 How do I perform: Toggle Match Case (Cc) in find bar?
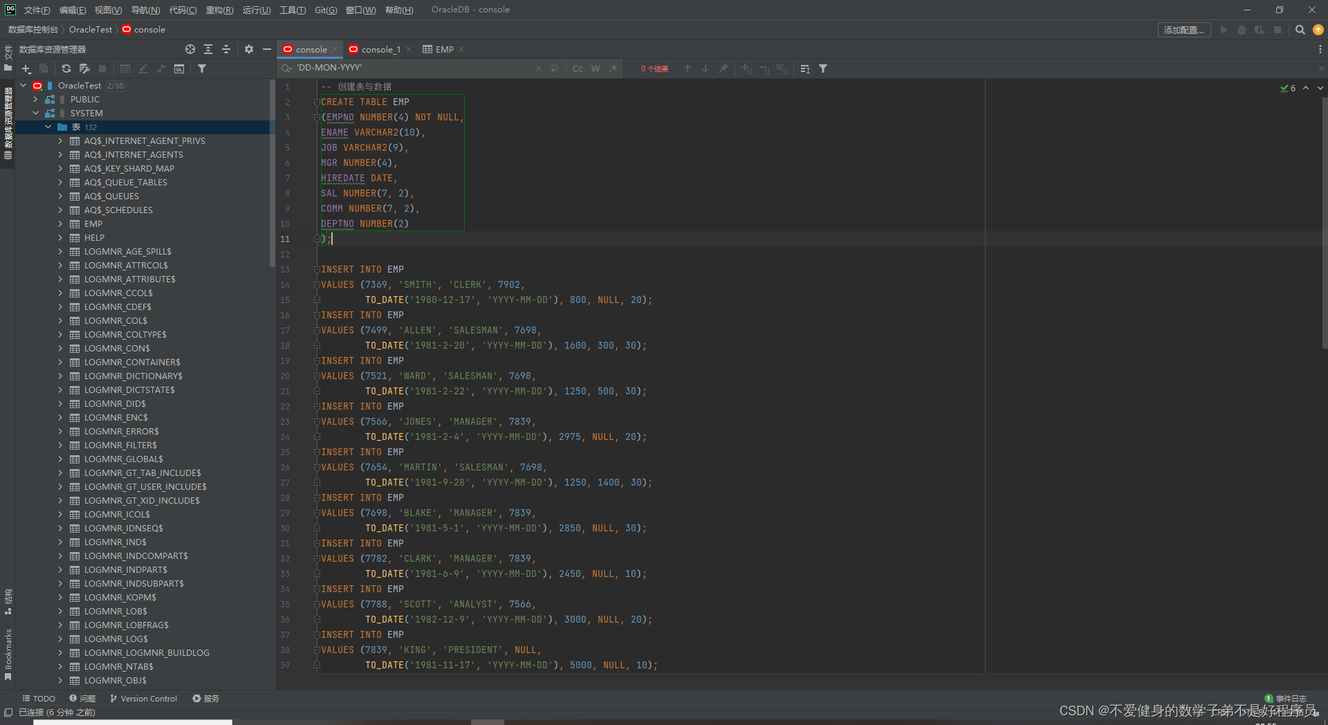coord(578,68)
